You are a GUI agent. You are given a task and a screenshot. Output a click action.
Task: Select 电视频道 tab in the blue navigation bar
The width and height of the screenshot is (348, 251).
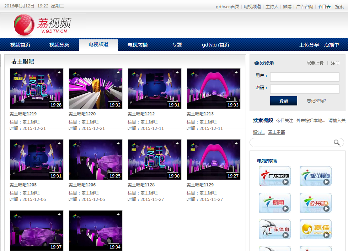(98, 45)
